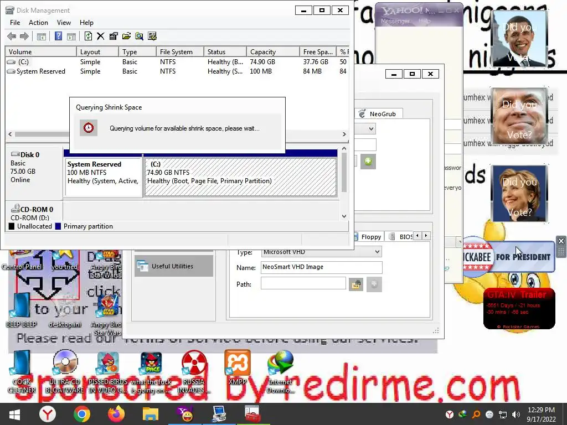Click the volume speaker icon in system tray
The height and width of the screenshot is (425, 567).
pyautogui.click(x=517, y=414)
